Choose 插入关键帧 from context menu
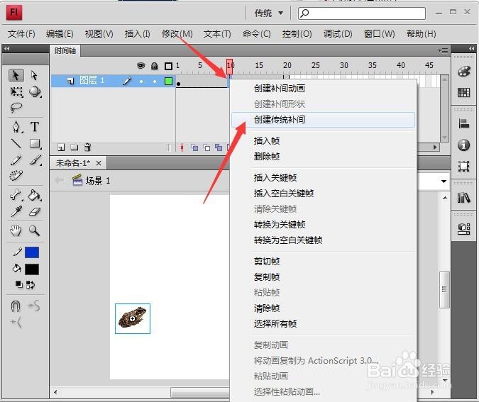This screenshot has width=479, height=402. point(323,178)
